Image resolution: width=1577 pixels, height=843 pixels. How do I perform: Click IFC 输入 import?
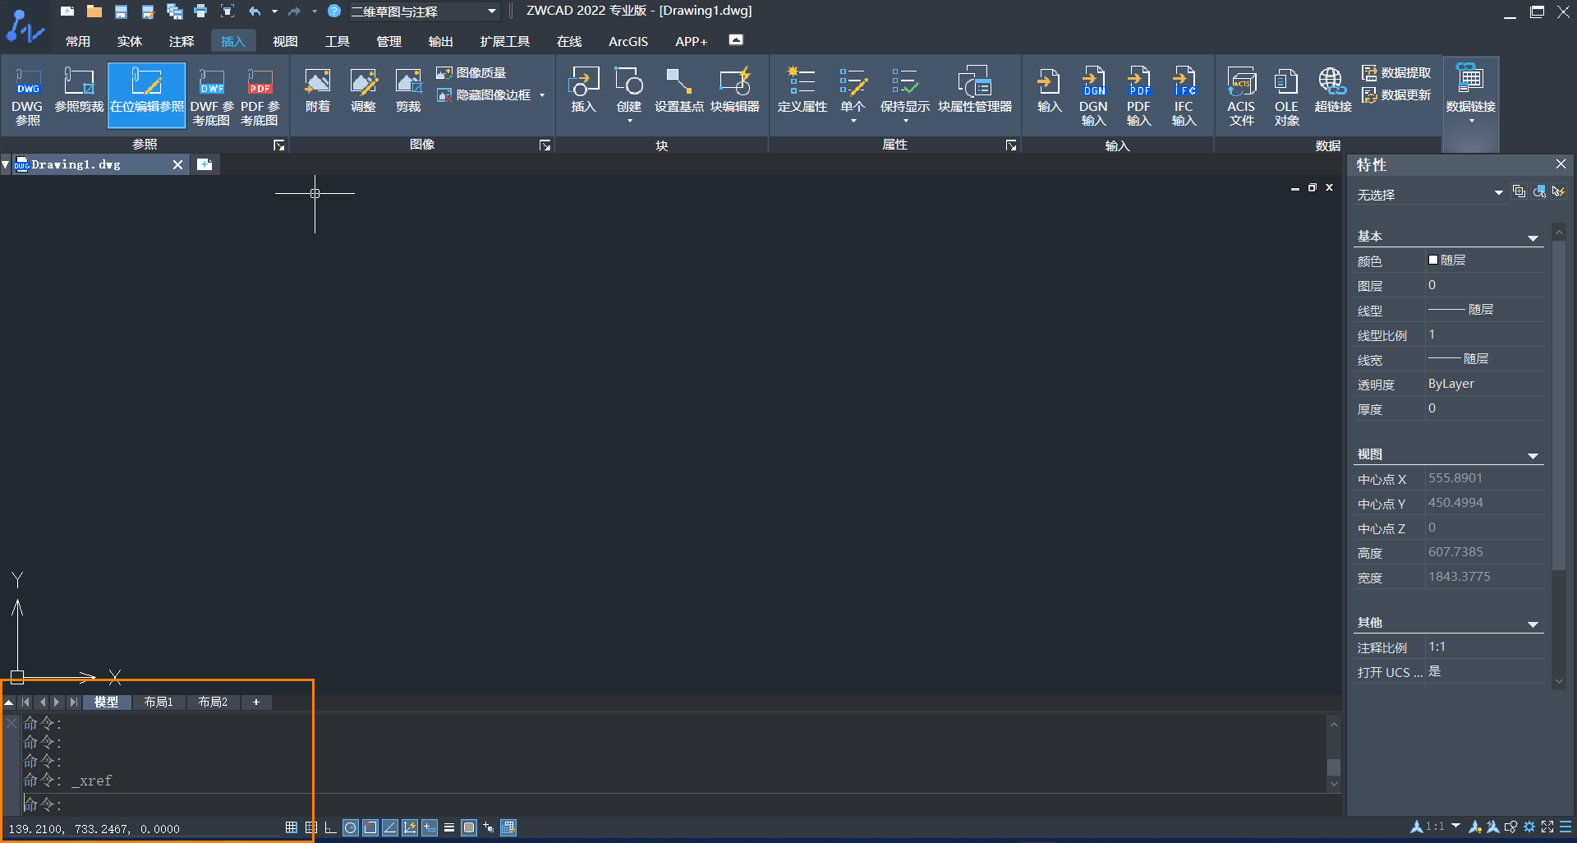pyautogui.click(x=1184, y=96)
